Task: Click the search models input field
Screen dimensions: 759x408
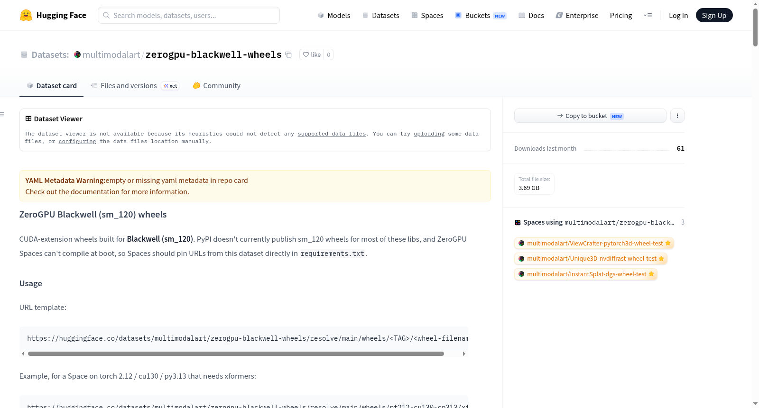Action: pos(189,15)
